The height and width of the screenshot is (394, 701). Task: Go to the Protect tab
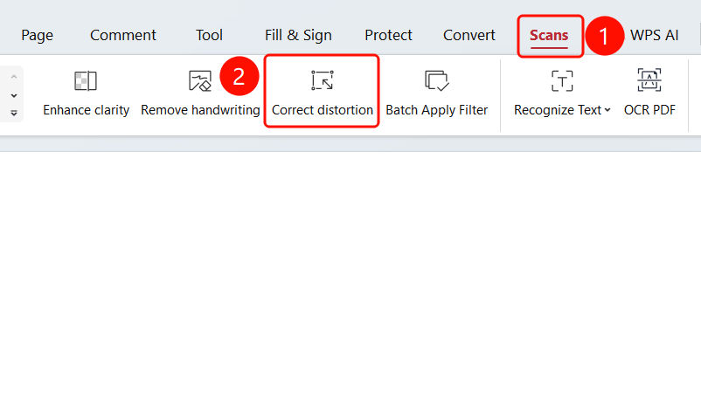pos(388,35)
